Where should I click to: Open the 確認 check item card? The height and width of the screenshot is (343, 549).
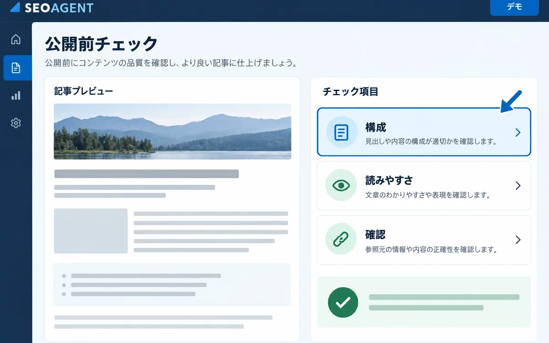pos(424,240)
